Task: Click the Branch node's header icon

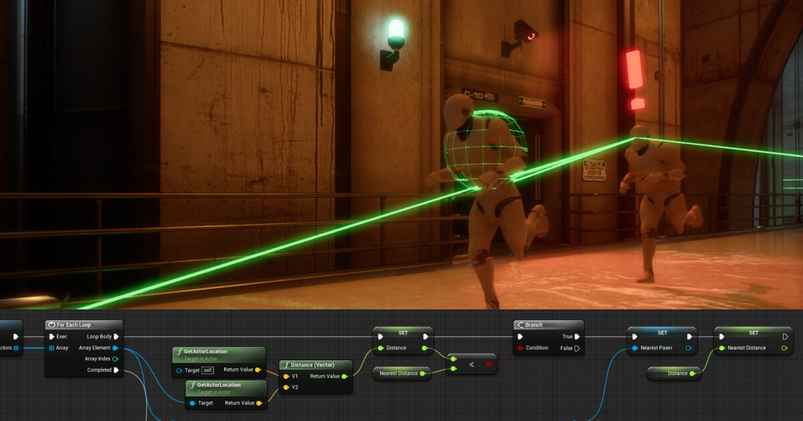Action: [x=520, y=325]
